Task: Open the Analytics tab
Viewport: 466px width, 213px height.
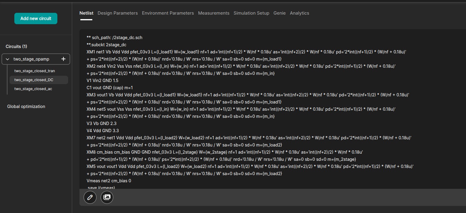Action: point(299,13)
